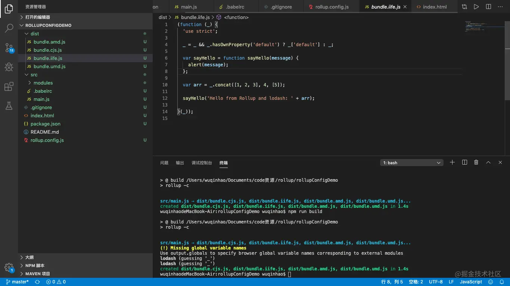Add a new terminal with plus icon
The height and width of the screenshot is (286, 510).
pyautogui.click(x=452, y=162)
